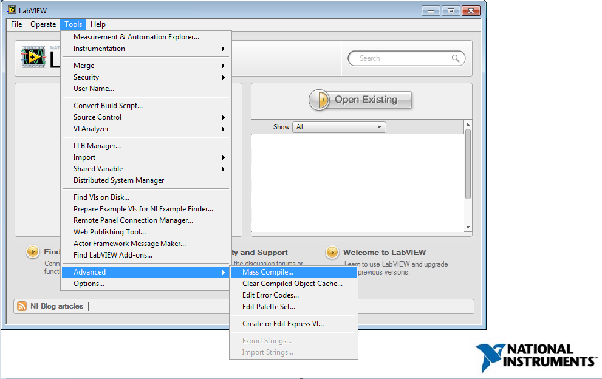Expand the Shared Variable submenu
Image resolution: width=602 pixels, height=379 pixels.
[146, 169]
